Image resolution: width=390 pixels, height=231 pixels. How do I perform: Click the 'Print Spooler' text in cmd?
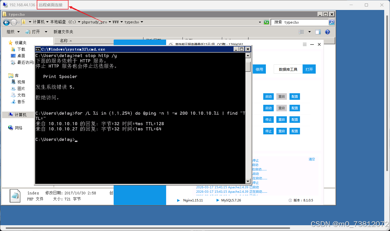tap(60, 76)
